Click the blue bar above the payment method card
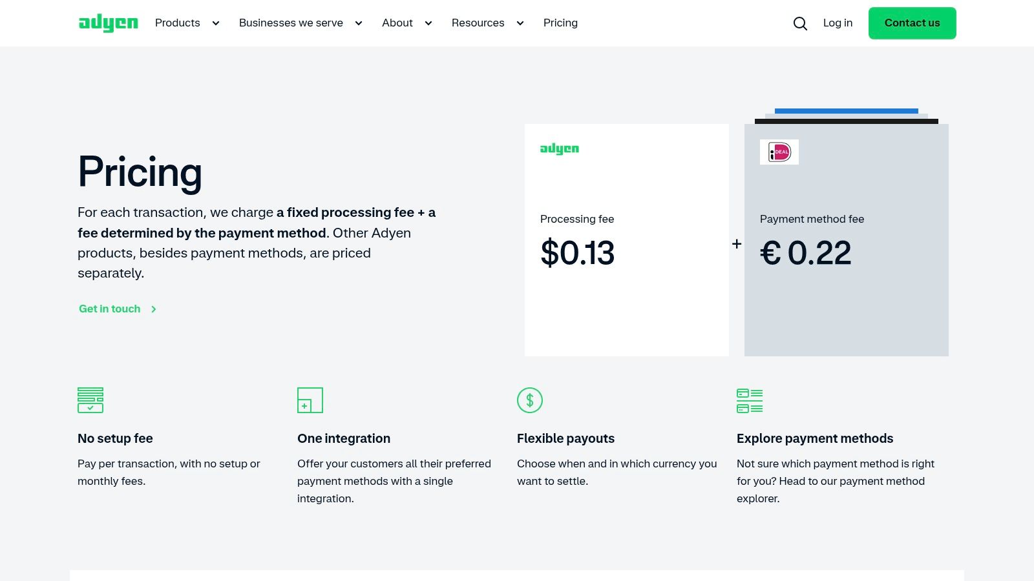 click(x=847, y=110)
